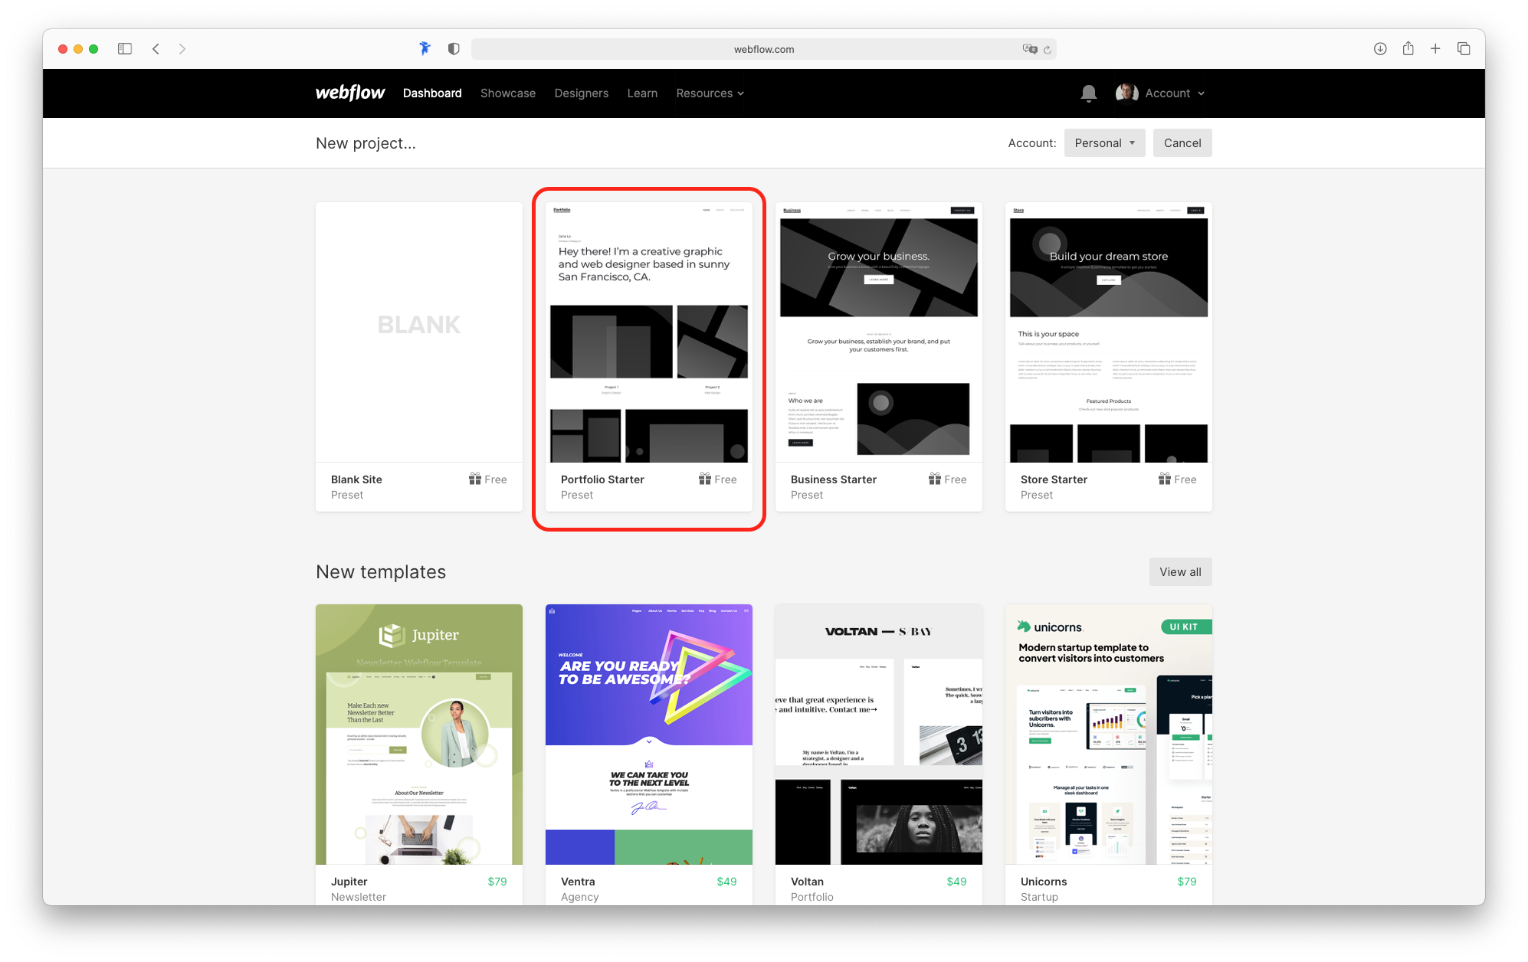1528x962 pixels.
Task: Click the account avatar photo
Action: click(1126, 93)
